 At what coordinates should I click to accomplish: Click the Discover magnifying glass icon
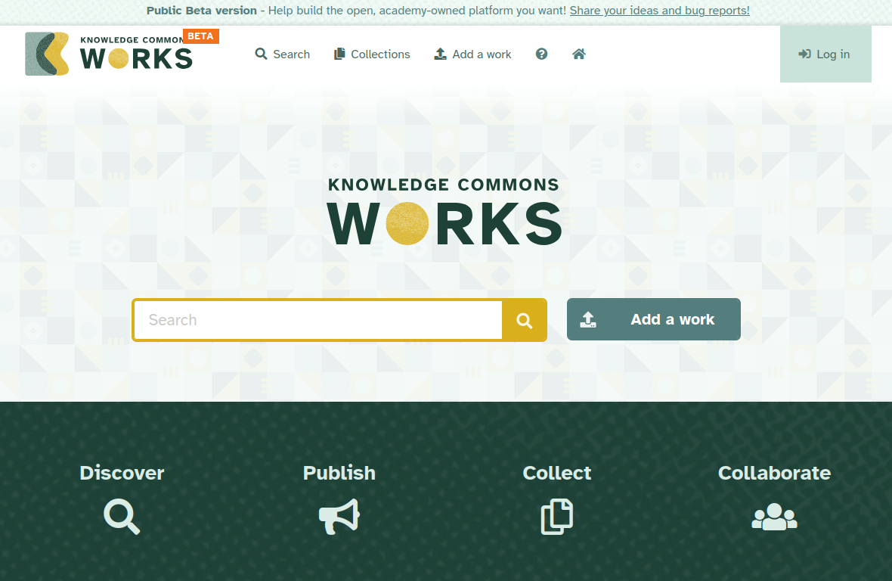(x=122, y=517)
